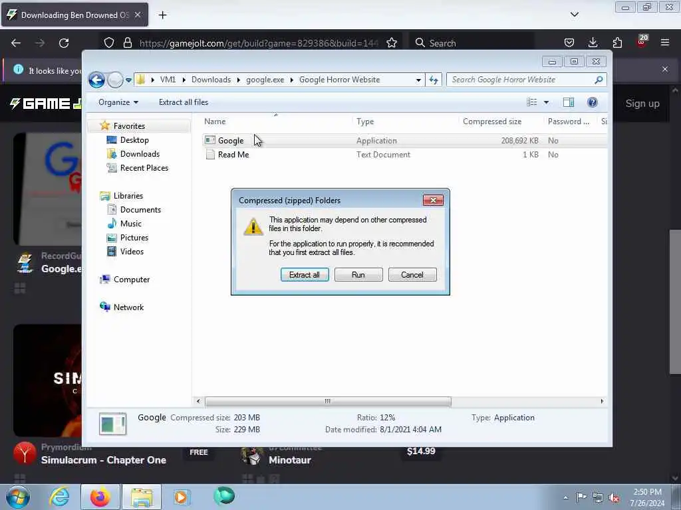This screenshot has height=510, width=681.
Task: Open Videos library
Action: pos(132,252)
